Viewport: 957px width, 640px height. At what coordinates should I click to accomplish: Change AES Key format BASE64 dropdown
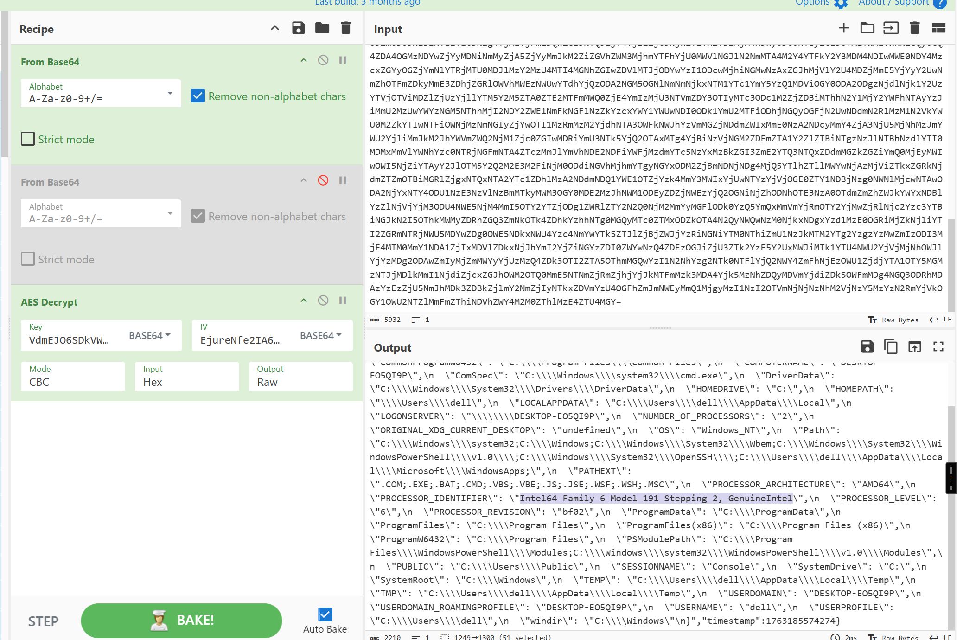150,335
